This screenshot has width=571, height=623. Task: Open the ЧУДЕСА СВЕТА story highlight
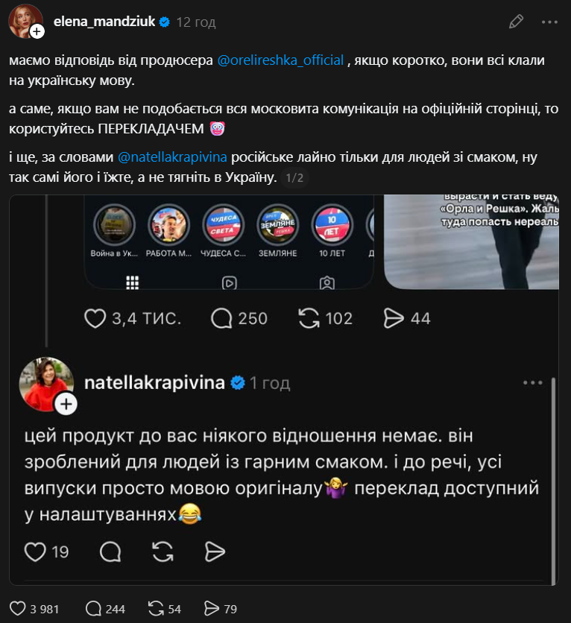(224, 226)
